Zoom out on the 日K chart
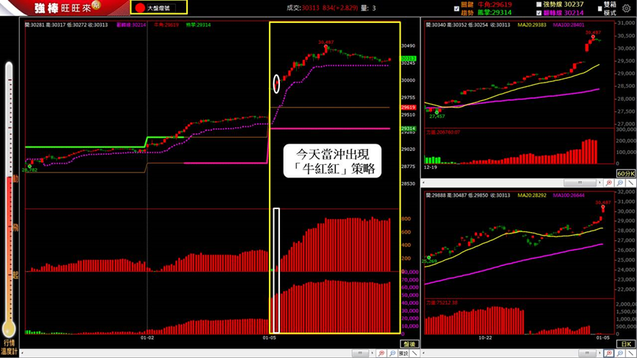Image resolution: width=637 pixels, height=358 pixels. [620, 353]
